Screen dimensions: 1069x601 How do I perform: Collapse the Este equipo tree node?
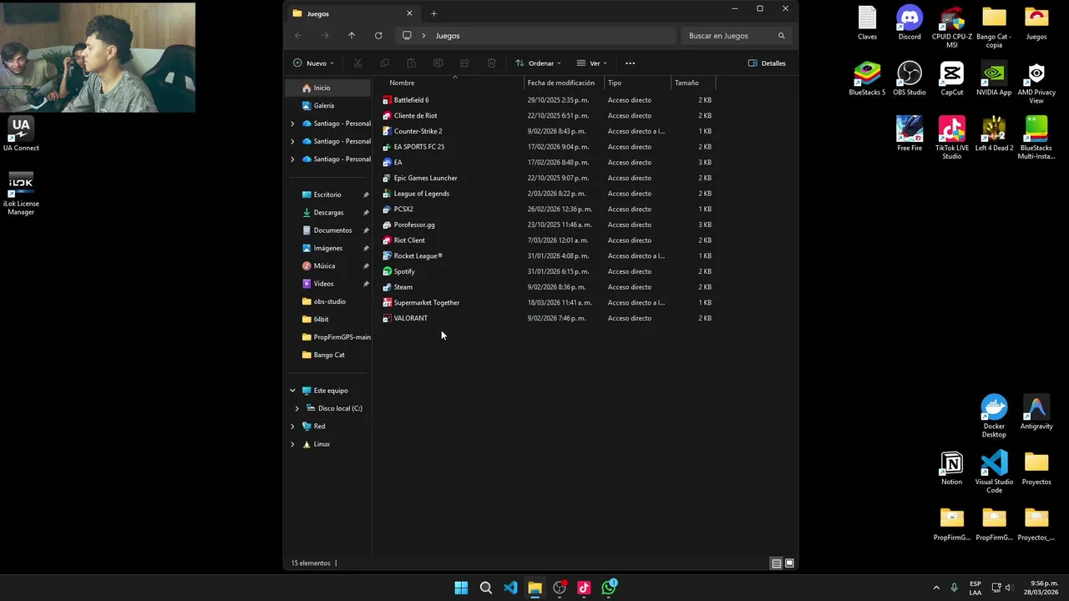[x=292, y=391]
